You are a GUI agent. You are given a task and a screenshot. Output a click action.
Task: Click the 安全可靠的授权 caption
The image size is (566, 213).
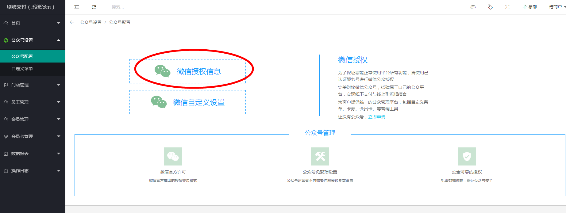[x=467, y=172]
